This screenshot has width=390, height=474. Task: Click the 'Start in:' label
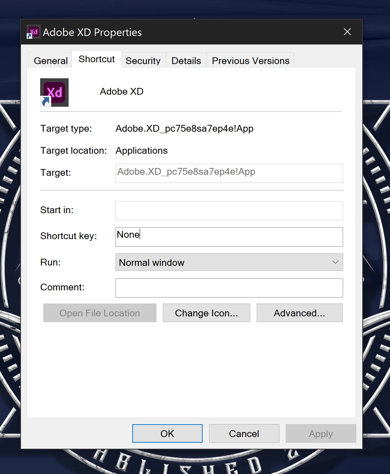tap(57, 210)
